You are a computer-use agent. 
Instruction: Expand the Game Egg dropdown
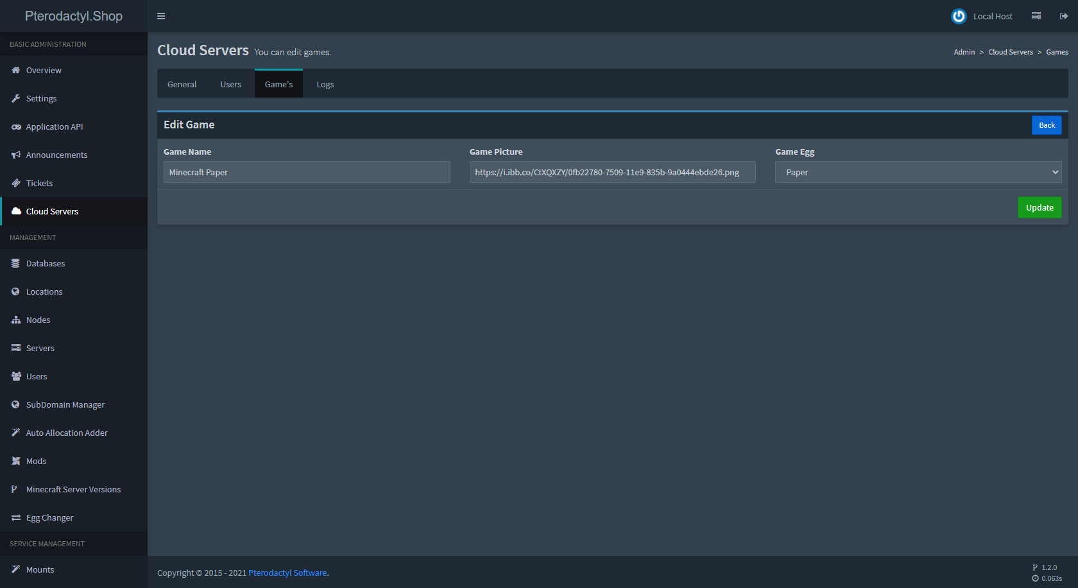(x=918, y=172)
